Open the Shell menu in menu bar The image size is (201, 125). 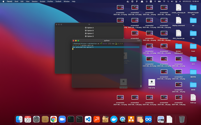16,1
